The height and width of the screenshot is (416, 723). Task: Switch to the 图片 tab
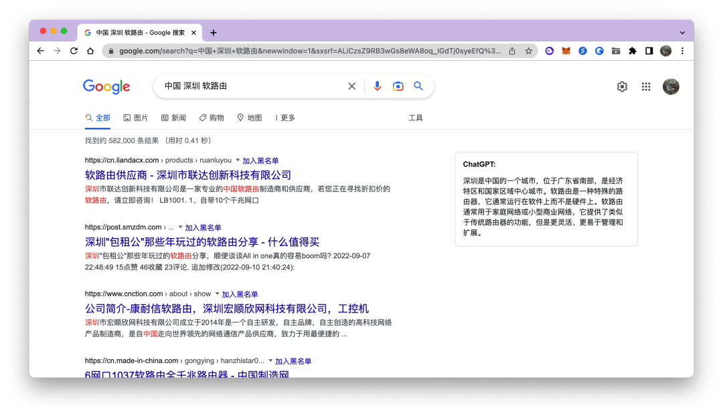click(x=135, y=118)
